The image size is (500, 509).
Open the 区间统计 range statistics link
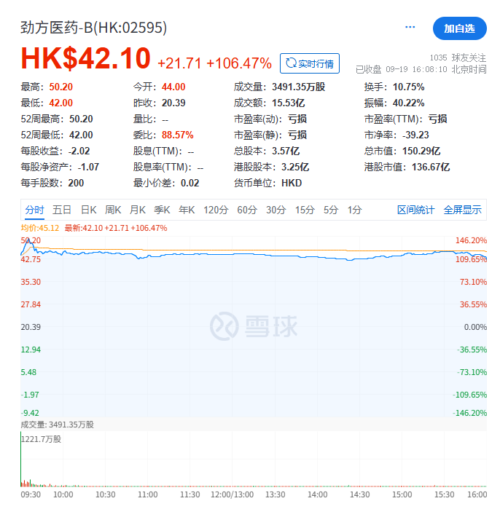click(416, 210)
